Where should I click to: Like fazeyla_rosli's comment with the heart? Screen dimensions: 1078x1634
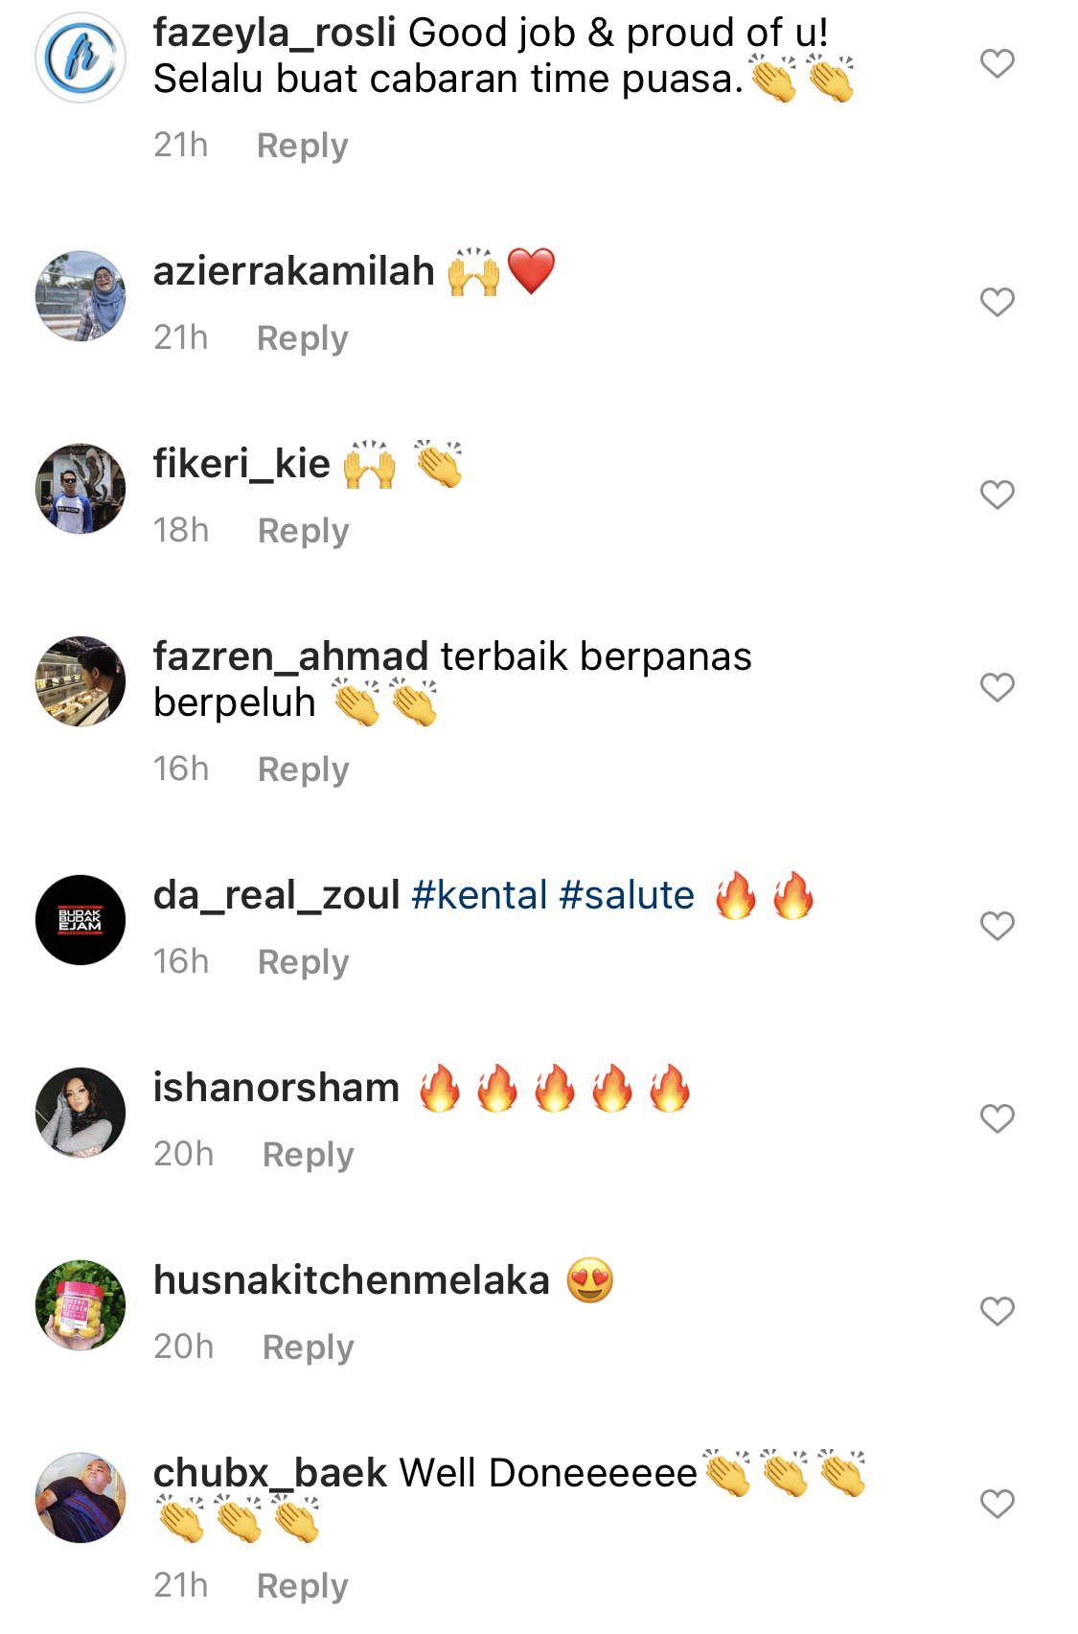tap(997, 63)
